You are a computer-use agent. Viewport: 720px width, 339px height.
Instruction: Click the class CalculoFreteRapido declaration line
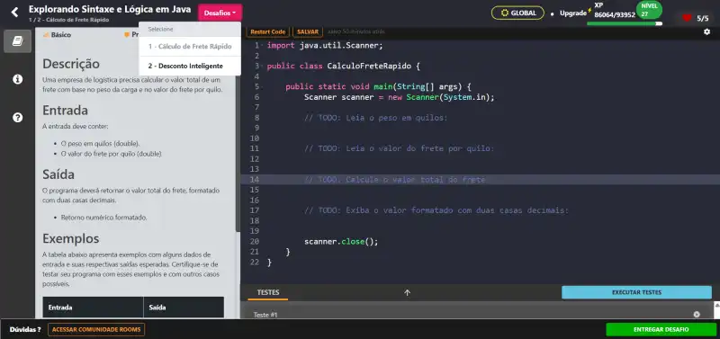343,66
